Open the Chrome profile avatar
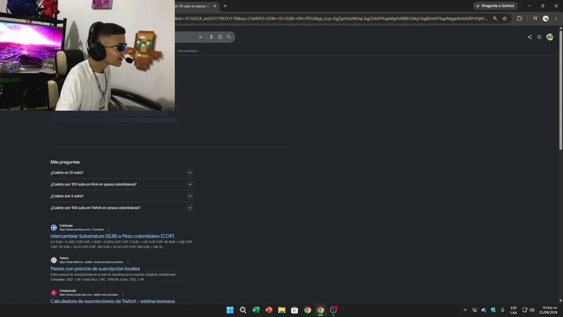This screenshot has width=563, height=317. tap(546, 18)
